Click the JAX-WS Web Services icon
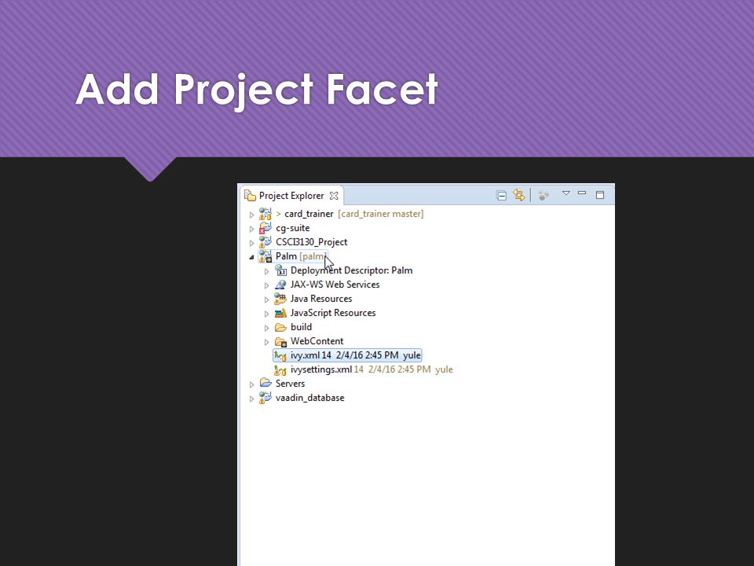754x566 pixels. click(281, 285)
